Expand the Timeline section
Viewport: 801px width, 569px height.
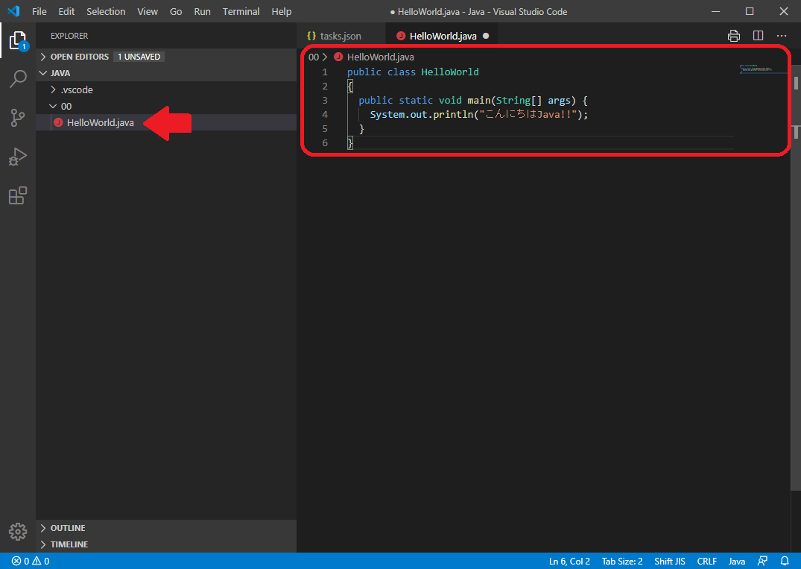coord(166,544)
